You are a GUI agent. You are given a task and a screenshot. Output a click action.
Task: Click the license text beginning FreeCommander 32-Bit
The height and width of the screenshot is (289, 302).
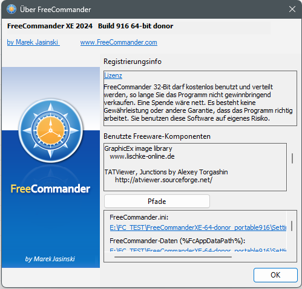[198, 103]
